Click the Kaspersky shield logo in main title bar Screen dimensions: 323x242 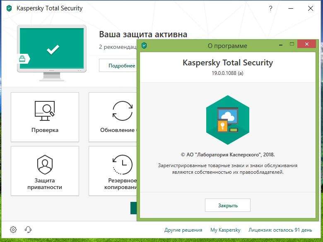pyautogui.click(x=9, y=8)
